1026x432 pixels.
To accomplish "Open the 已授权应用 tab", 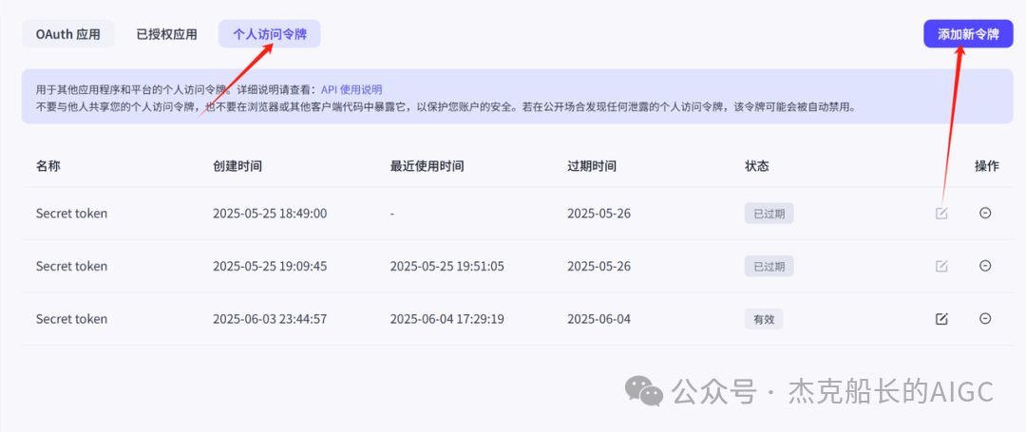I will [166, 34].
